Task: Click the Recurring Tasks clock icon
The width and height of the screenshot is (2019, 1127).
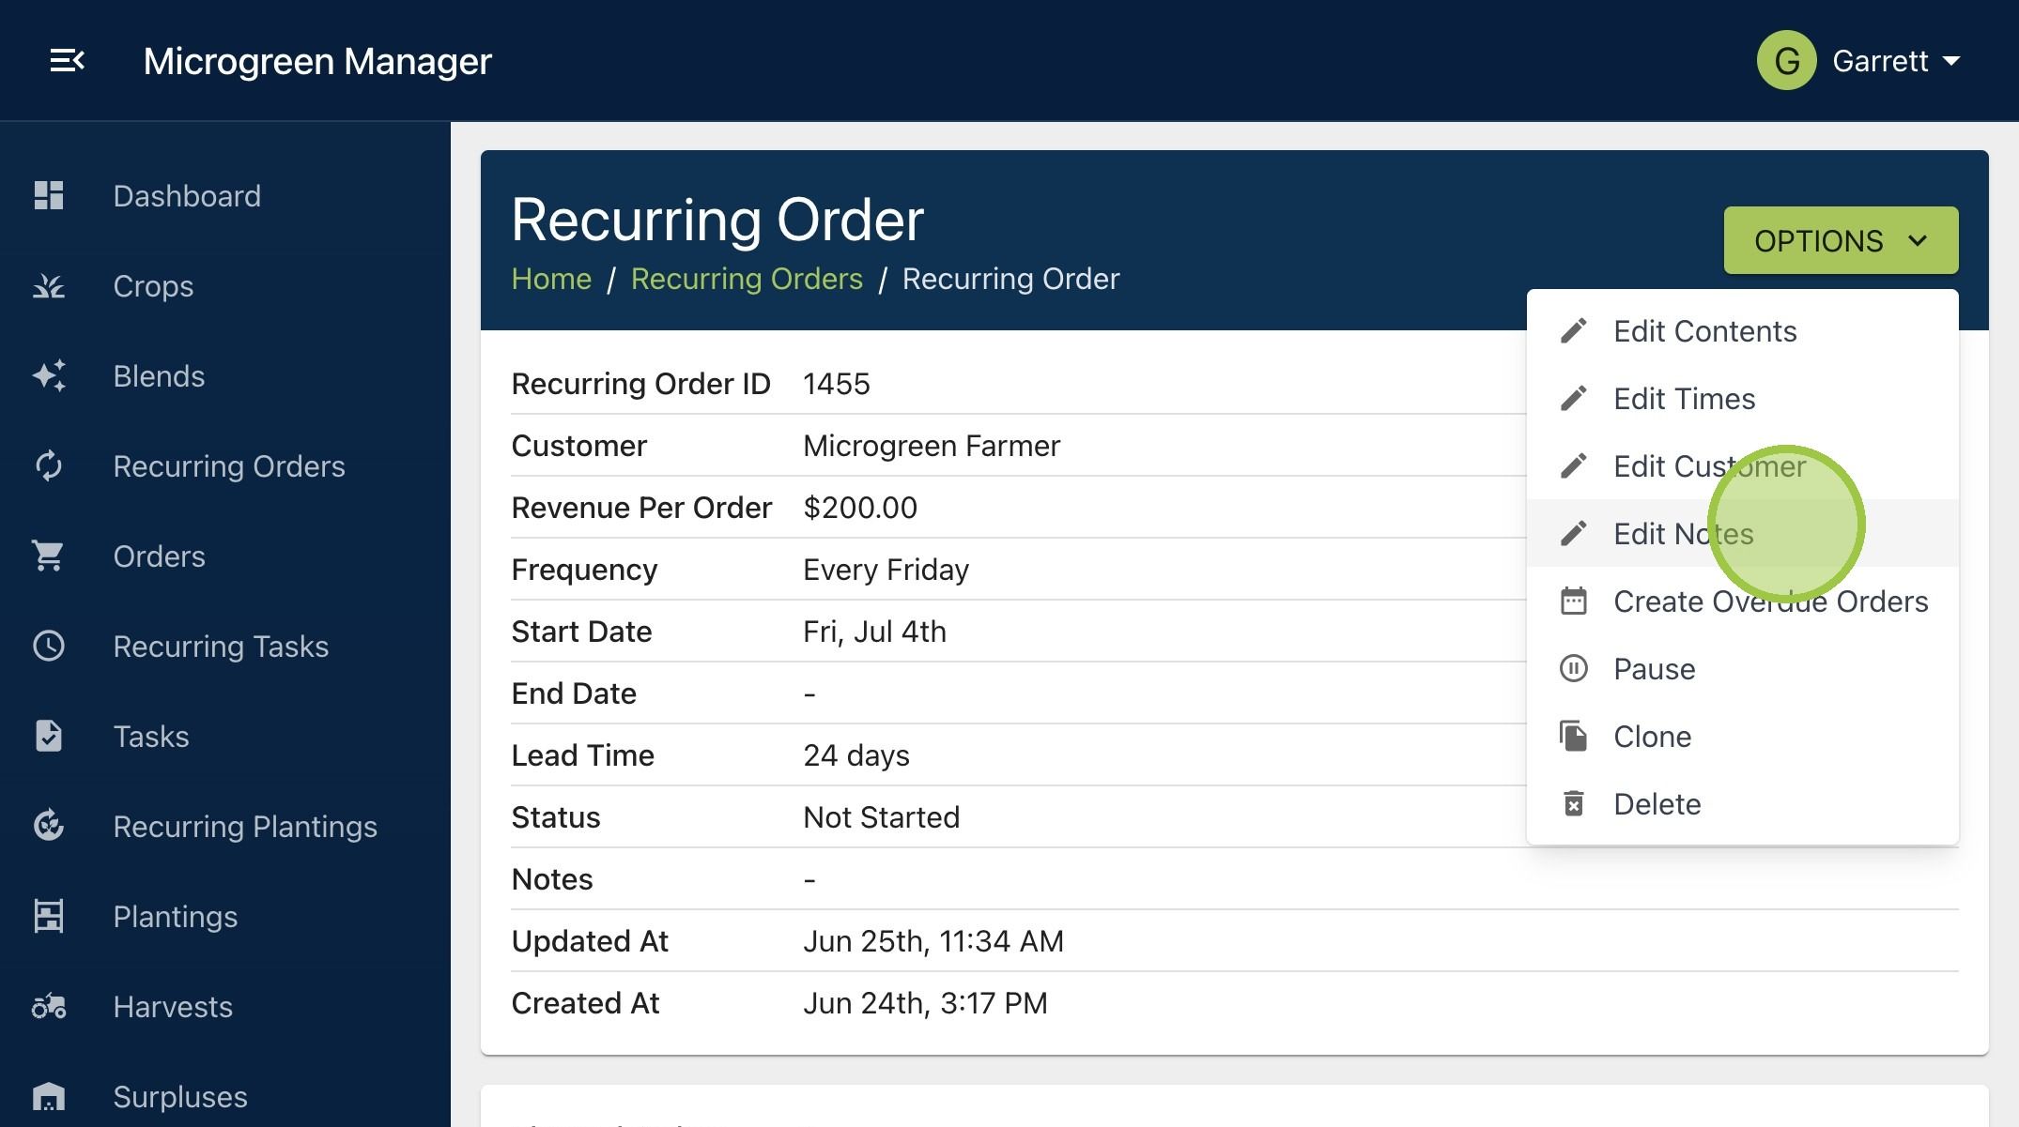Action: [49, 646]
